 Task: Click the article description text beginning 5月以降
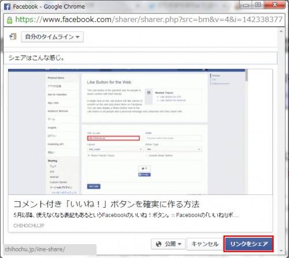126,215
